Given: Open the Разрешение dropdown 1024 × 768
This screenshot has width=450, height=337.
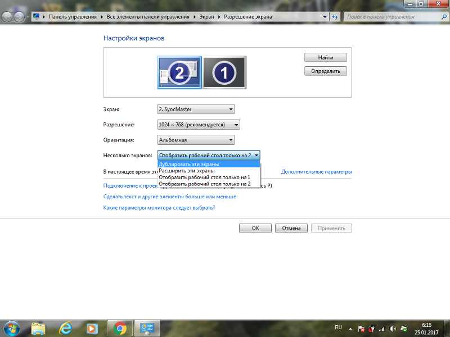Looking at the screenshot, I should click(199, 125).
